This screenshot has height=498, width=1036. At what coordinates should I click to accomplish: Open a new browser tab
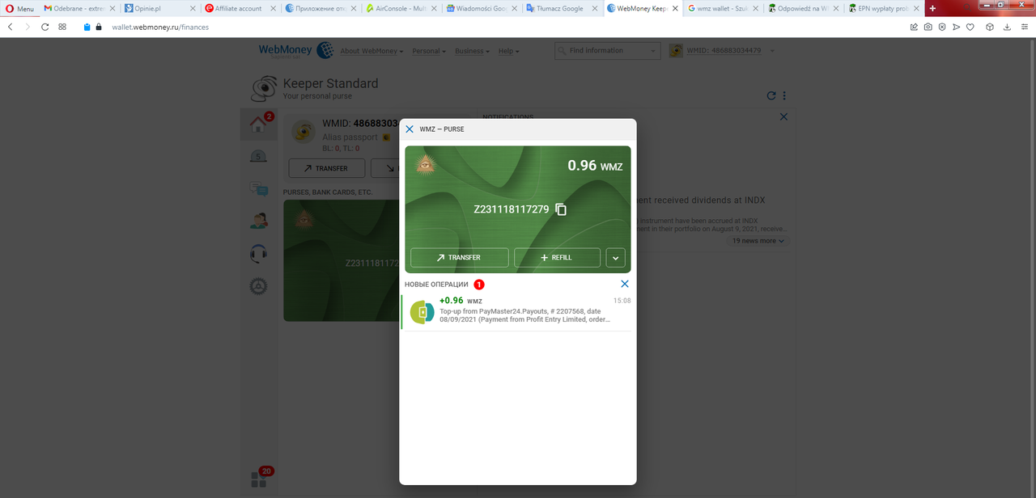(933, 8)
